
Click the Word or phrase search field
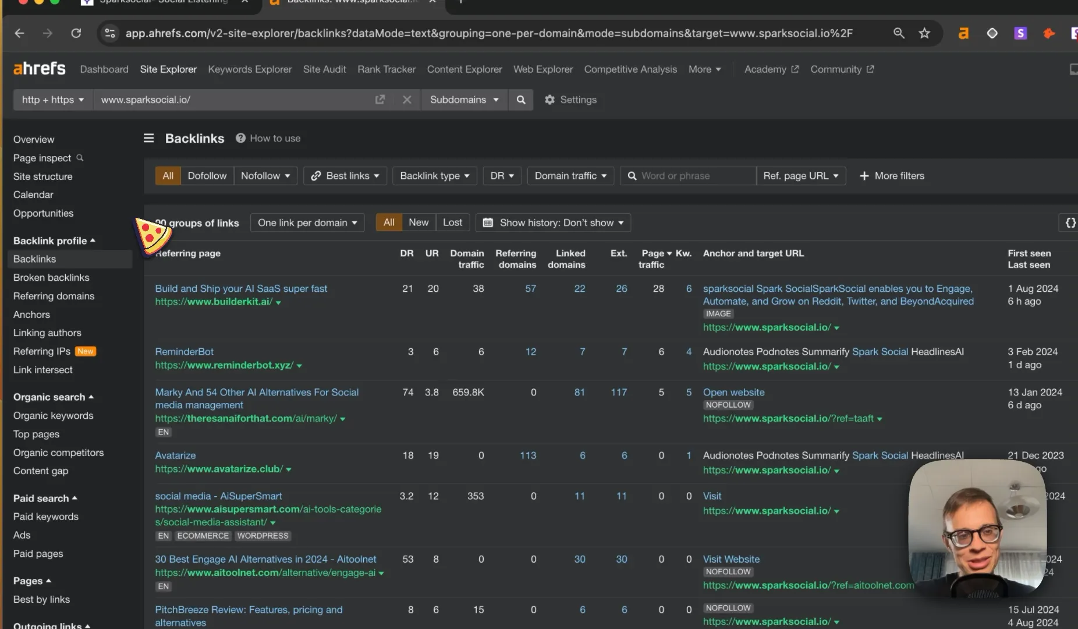pos(687,176)
